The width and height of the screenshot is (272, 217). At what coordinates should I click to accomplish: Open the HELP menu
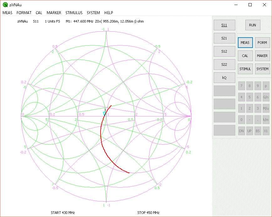coord(109,13)
